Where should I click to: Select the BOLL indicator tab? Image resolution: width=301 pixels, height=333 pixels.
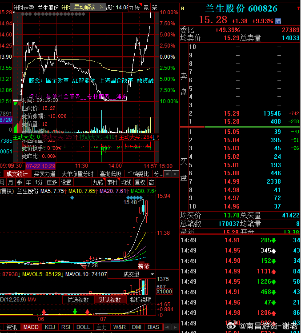coord(83,327)
